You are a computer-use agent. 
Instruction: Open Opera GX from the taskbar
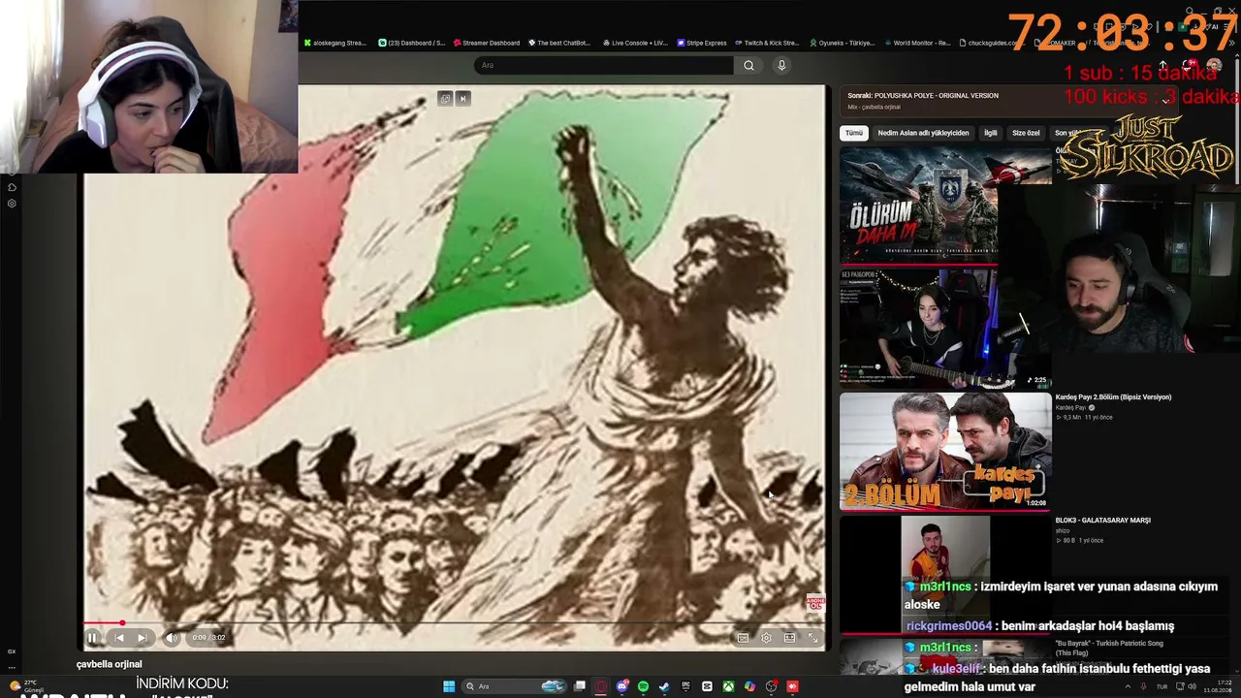point(601,686)
